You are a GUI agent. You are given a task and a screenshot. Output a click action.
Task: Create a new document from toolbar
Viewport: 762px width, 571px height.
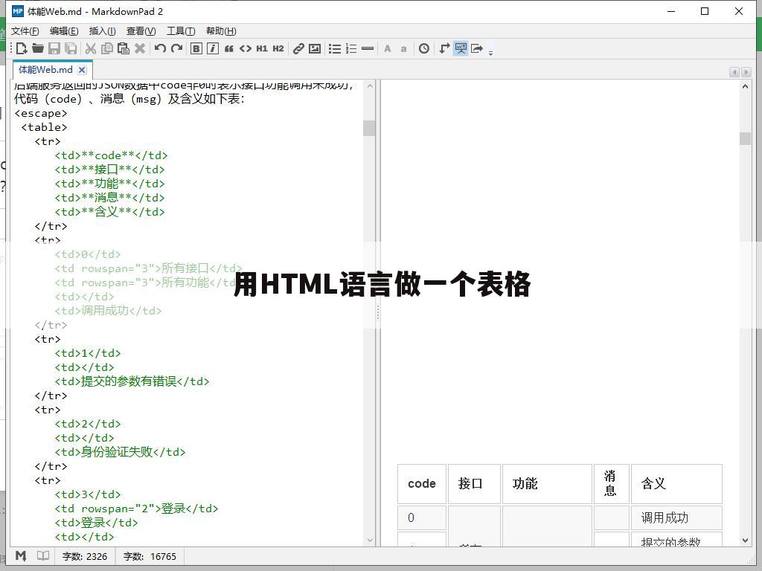21,48
